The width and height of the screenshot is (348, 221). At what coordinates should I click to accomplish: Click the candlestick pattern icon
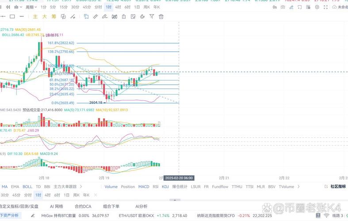pos(114,16)
